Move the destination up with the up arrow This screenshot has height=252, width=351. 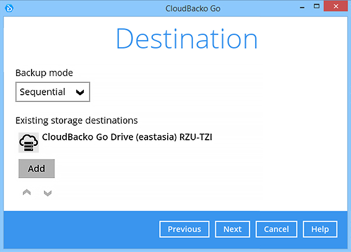pyautogui.click(x=27, y=192)
